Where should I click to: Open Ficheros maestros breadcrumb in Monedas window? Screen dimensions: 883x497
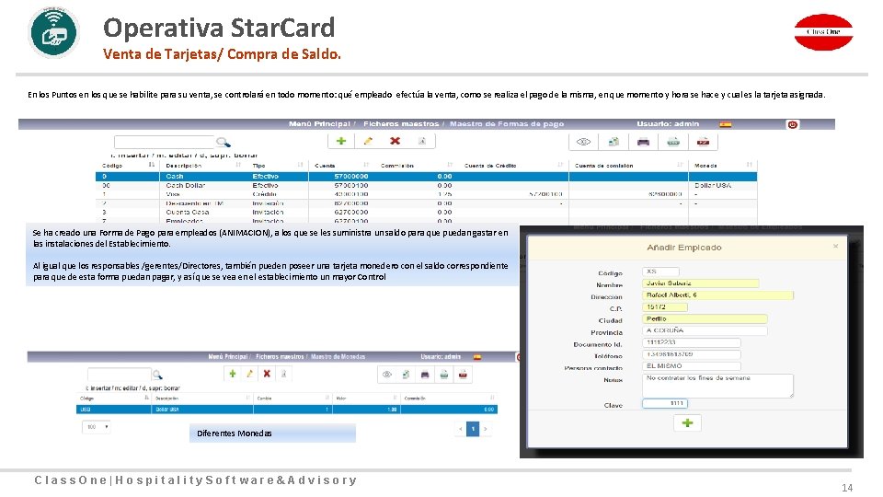click(280, 357)
